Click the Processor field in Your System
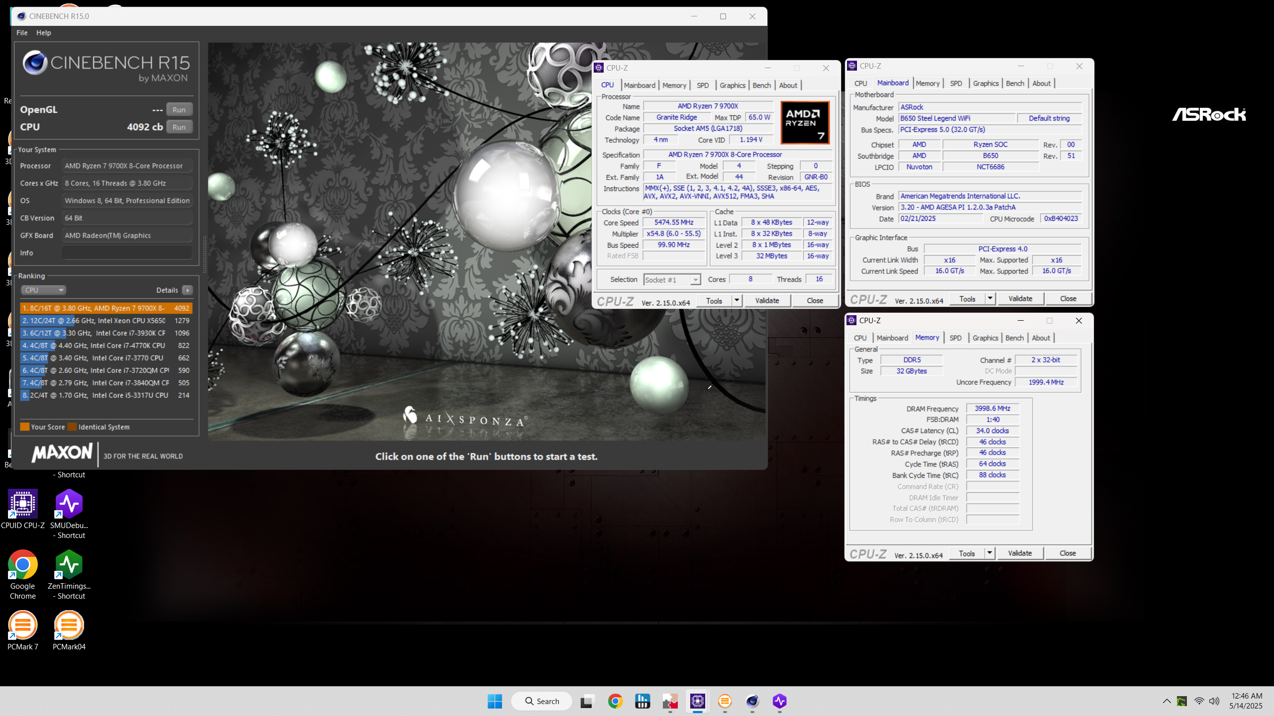 127,166
